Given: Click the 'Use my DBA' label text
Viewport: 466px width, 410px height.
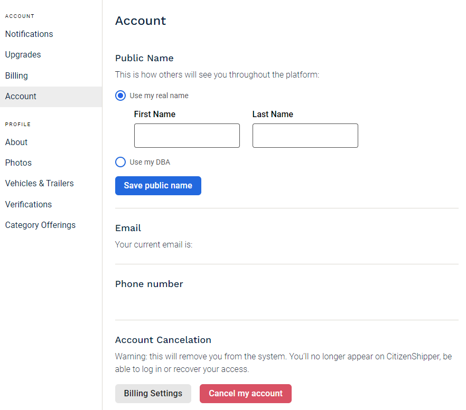Looking at the screenshot, I should point(150,162).
